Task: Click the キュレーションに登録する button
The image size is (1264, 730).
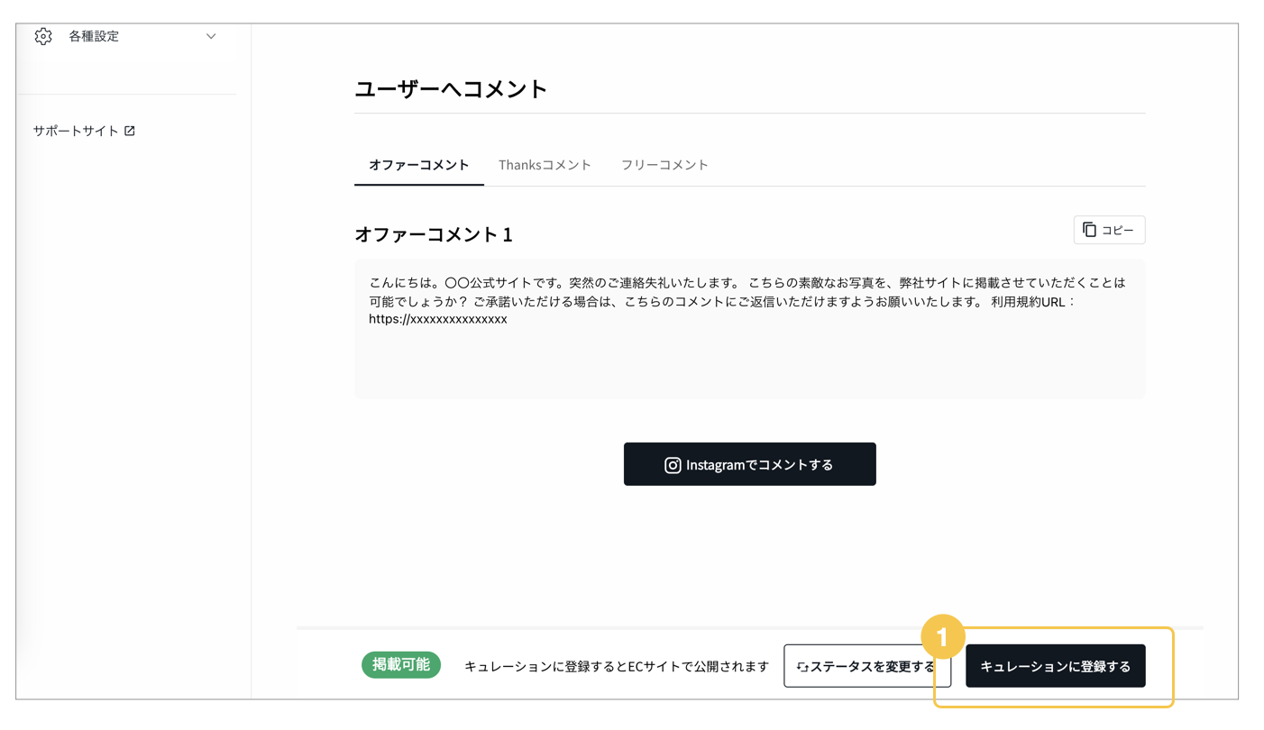Action: pos(1055,666)
